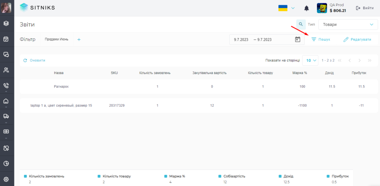The width and height of the screenshot is (380, 186).
Task: Click the Дохід column header
Action: click(x=330, y=73)
